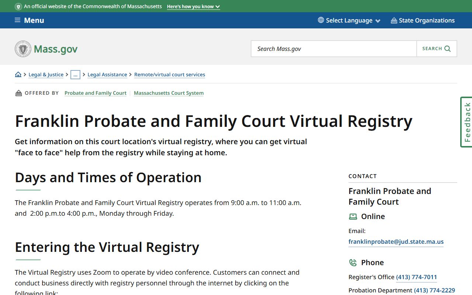Focus the Search Mass.gov input field
The width and height of the screenshot is (472, 295).
coord(334,49)
